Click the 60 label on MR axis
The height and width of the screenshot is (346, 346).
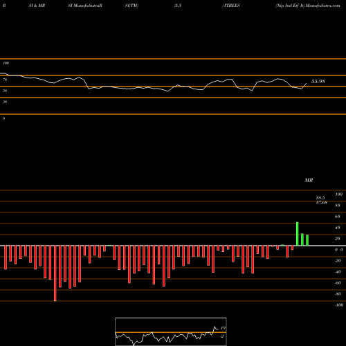pyautogui.click(x=338, y=217)
